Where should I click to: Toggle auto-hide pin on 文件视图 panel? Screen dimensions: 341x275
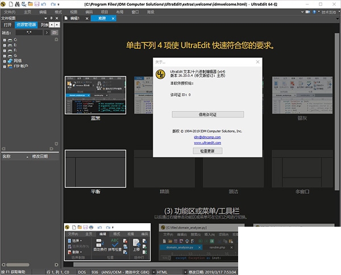click(x=51, y=18)
